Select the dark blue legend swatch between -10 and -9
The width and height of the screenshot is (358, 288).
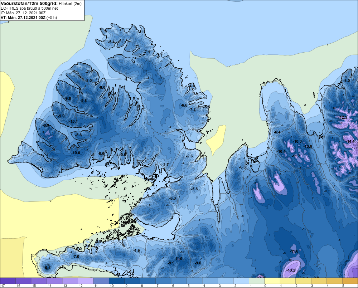pos(117,281)
